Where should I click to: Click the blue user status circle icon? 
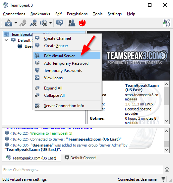(20, 46)
